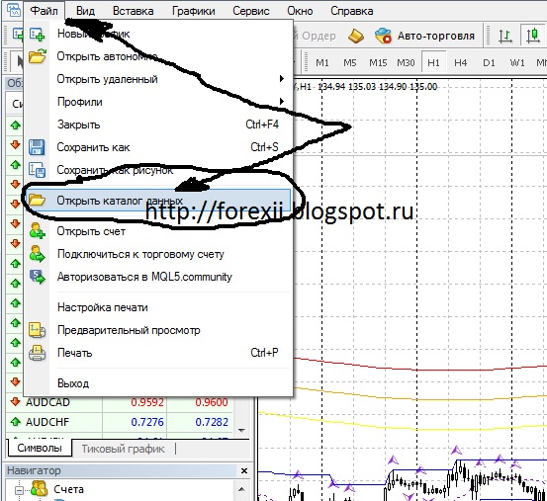Viewport: 547px width, 501px height.
Task: Open the Вид menu
Action: [x=85, y=11]
